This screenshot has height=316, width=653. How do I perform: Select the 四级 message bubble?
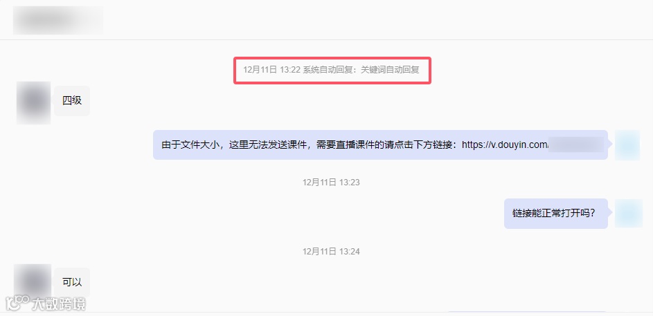(x=72, y=101)
